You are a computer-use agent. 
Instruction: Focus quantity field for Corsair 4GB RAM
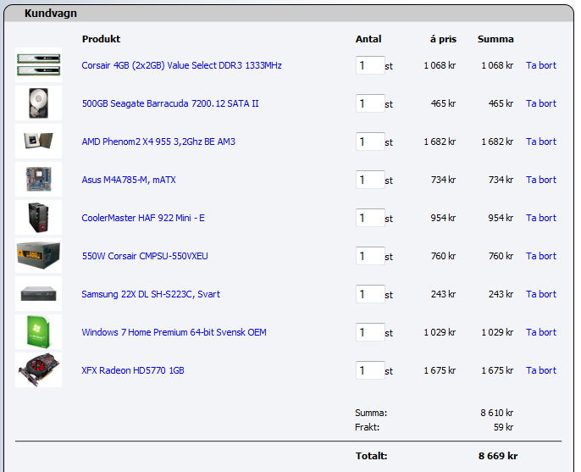[370, 65]
